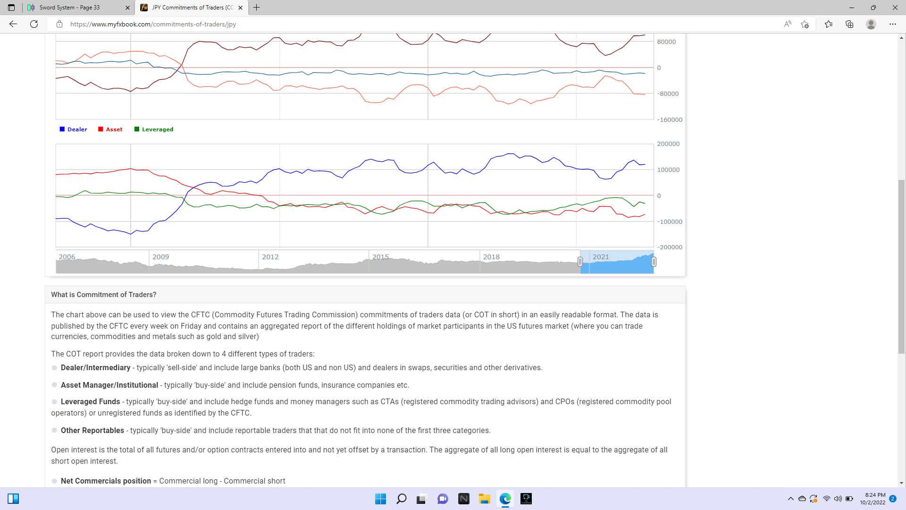Viewport: 906px width, 510px height.
Task: Refresh the current page
Action: (x=34, y=24)
